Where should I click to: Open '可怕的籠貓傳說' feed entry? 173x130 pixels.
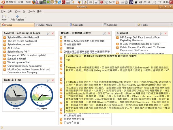coord(73,44)
